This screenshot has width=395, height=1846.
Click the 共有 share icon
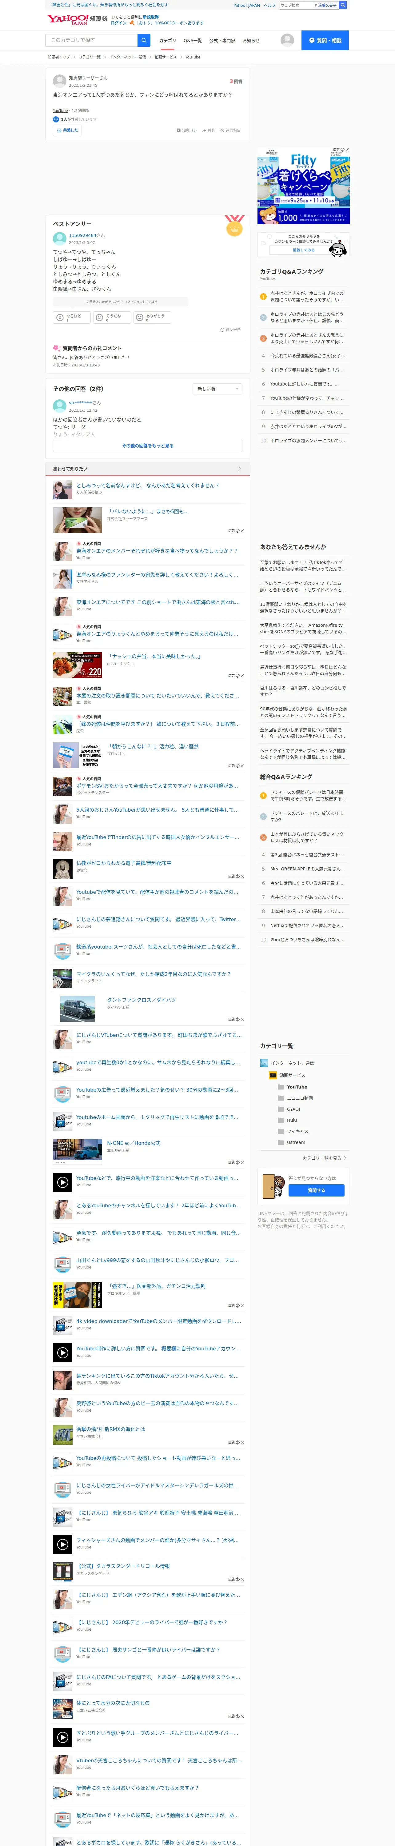204,130
